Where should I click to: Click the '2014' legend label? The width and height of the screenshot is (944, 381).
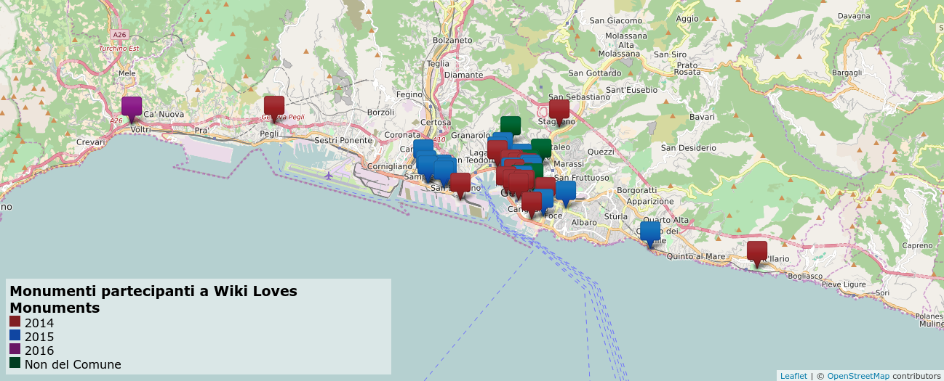(39, 323)
